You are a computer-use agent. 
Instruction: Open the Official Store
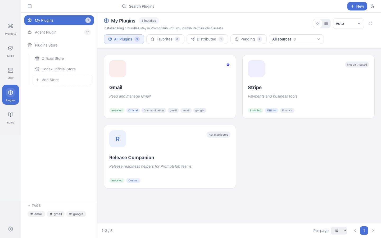click(x=62, y=58)
